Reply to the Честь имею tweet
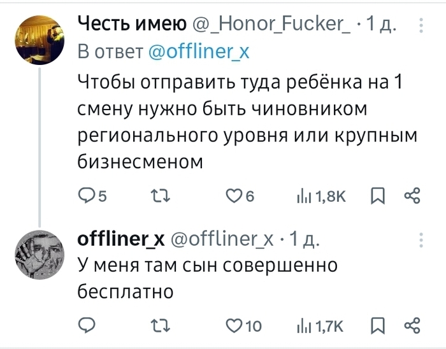This screenshot has width=446, height=349. tap(86, 196)
